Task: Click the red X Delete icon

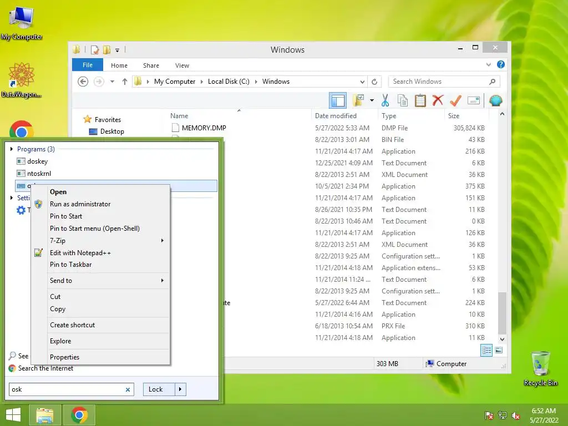Action: (438, 100)
